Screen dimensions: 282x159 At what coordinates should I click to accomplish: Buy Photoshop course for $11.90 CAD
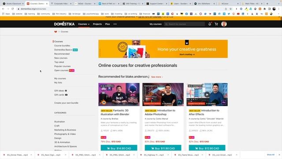(163, 148)
